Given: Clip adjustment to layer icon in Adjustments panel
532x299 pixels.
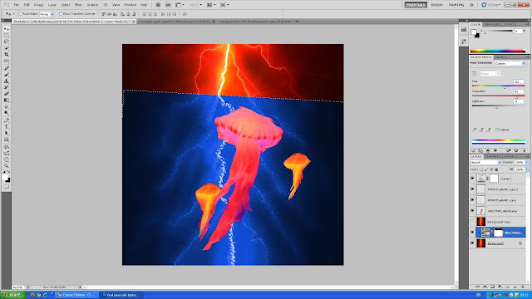Looking at the screenshot, I should tap(488, 150).
